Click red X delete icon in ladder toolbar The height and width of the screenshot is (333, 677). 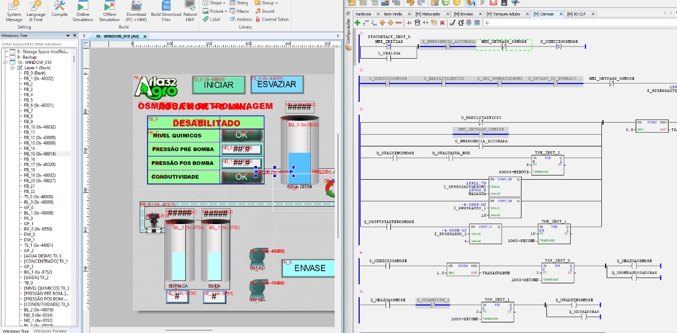[x=442, y=23]
